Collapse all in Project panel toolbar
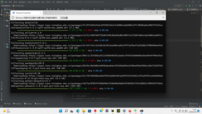Viewport: 202px width, 114px height. (x=54, y=9)
